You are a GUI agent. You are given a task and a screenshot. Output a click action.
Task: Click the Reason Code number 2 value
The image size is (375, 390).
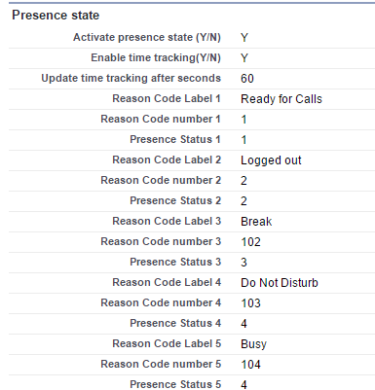coord(244,181)
